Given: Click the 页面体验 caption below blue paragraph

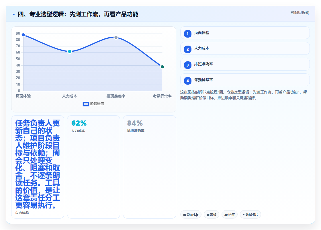Looking at the screenshot, I should (x=22, y=213).
